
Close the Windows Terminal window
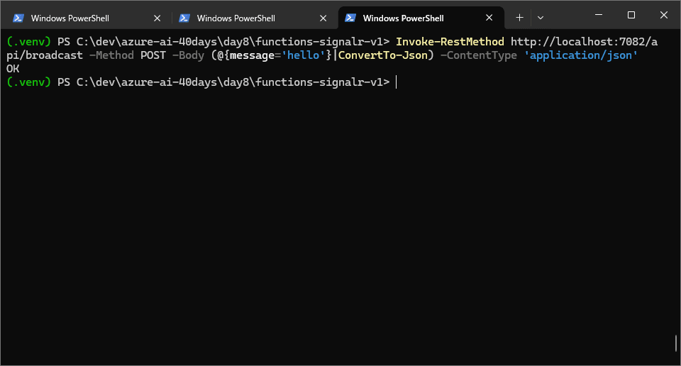point(664,15)
